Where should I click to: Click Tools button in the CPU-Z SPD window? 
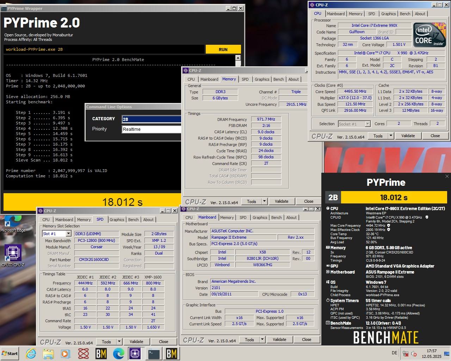[x=106, y=342]
